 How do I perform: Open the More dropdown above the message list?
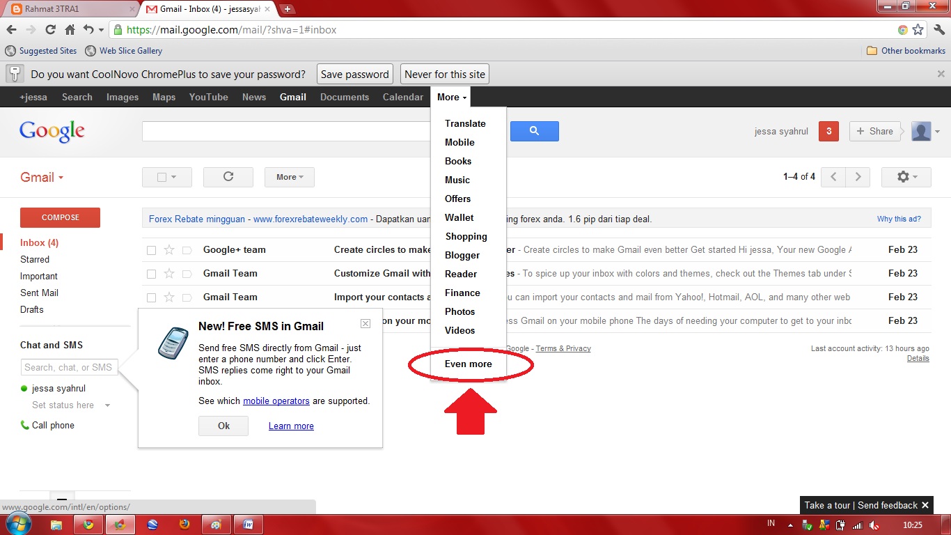click(288, 177)
